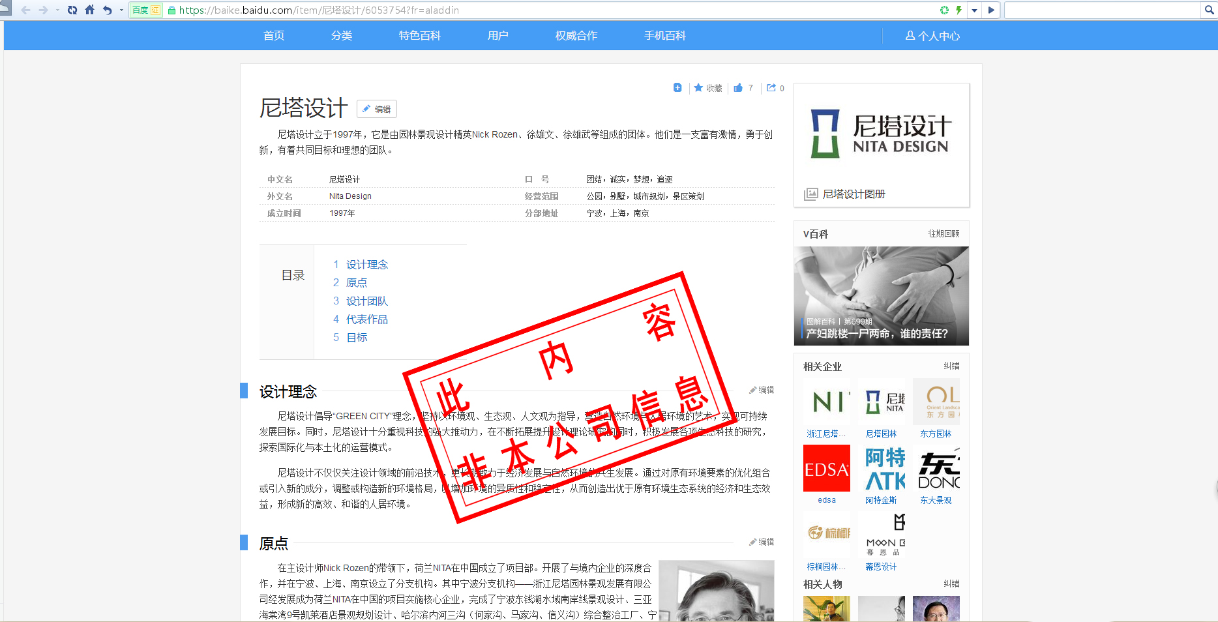Click the undo/restore closed page arrow
Viewport: 1218px width, 622px height.
click(x=108, y=10)
